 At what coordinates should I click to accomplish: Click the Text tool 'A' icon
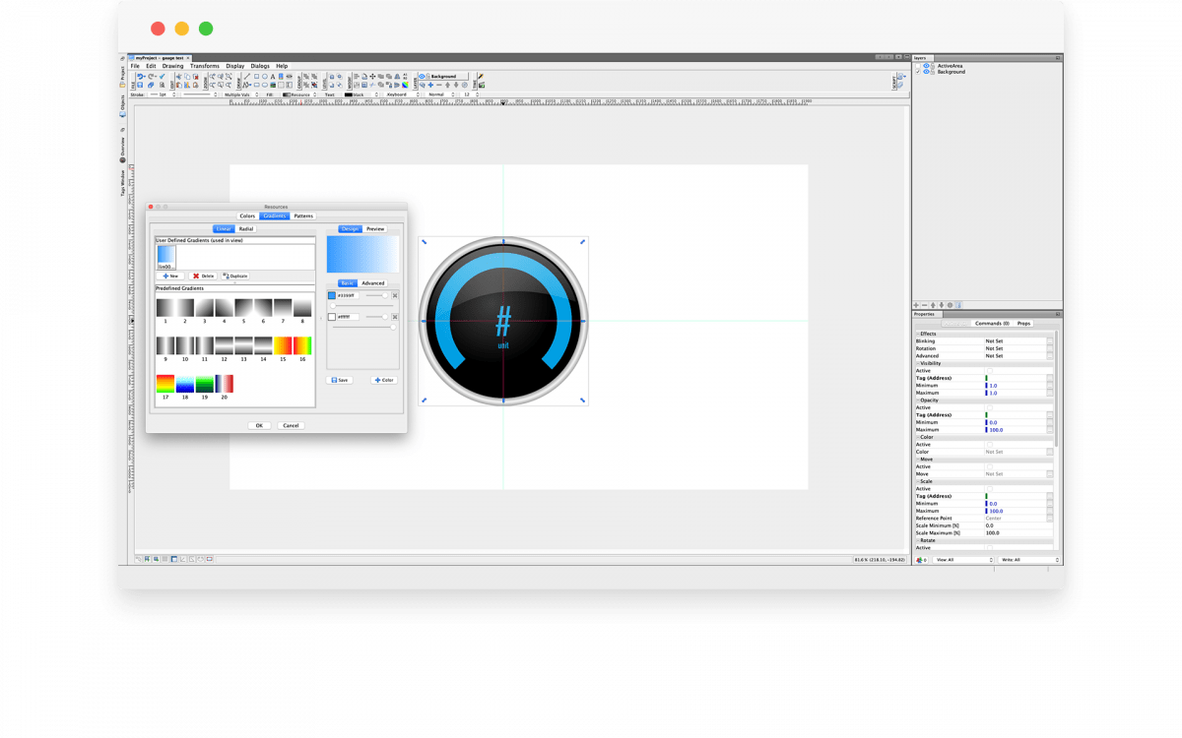tap(273, 76)
